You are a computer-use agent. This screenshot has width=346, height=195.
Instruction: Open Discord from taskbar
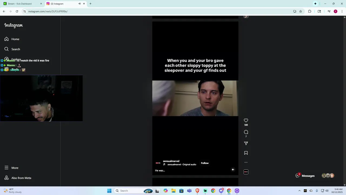click(221, 191)
